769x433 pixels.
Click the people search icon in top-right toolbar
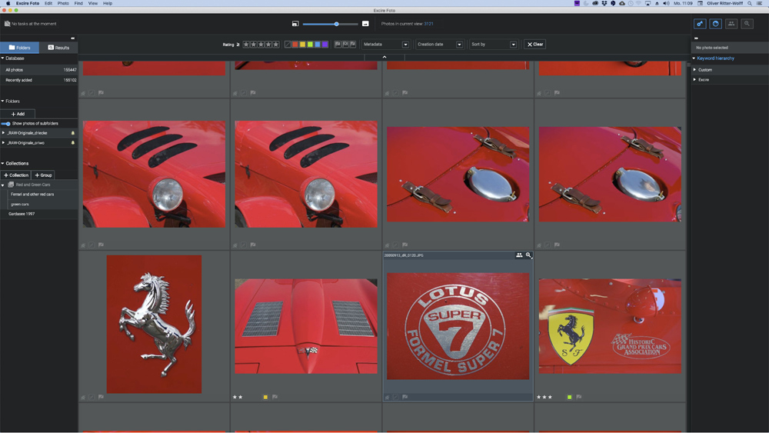click(731, 24)
